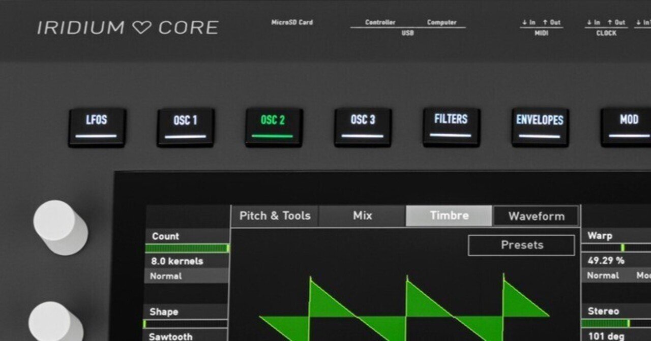Image resolution: width=651 pixels, height=341 pixels.
Task: Switch to the Pitch & Tools tab
Action: (275, 215)
